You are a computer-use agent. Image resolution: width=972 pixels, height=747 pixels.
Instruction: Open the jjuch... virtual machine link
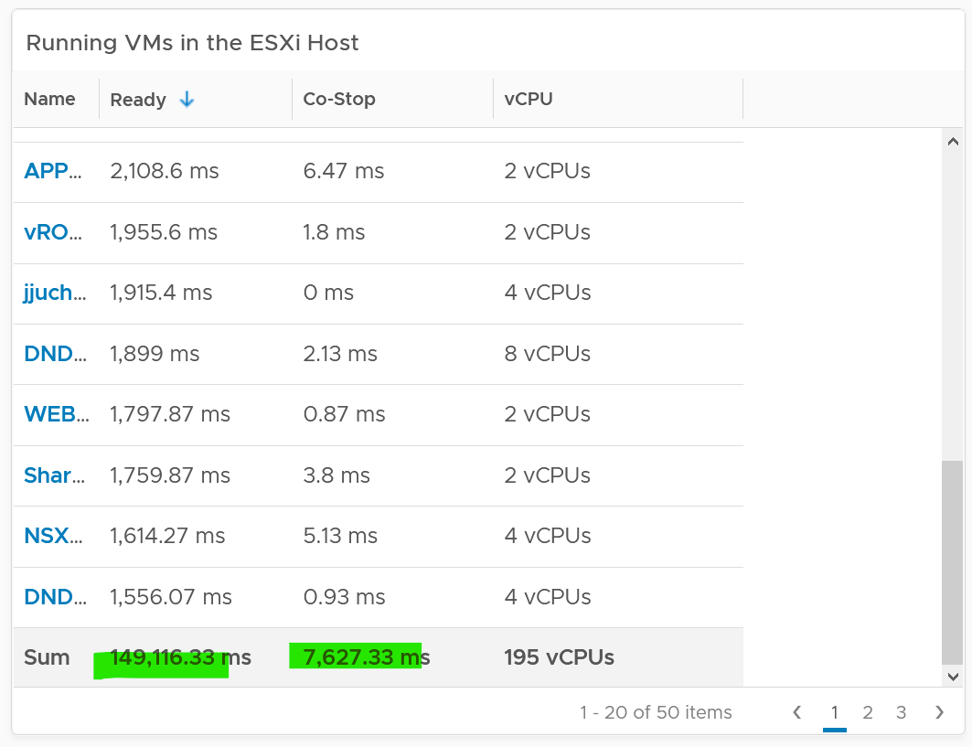pos(55,292)
